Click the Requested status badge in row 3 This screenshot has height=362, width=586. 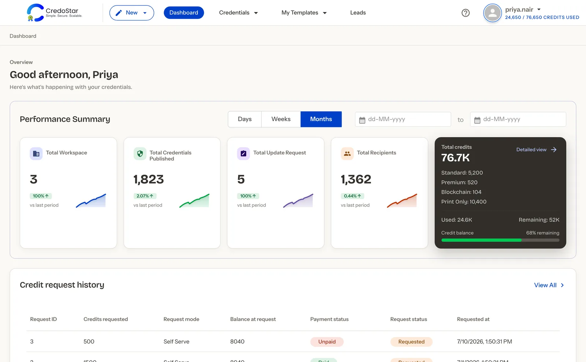point(411,342)
